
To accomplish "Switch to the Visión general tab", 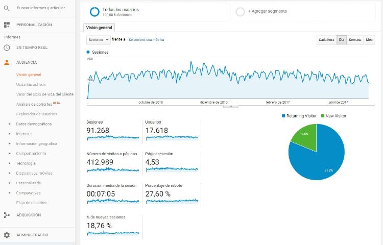I will click(x=100, y=28).
